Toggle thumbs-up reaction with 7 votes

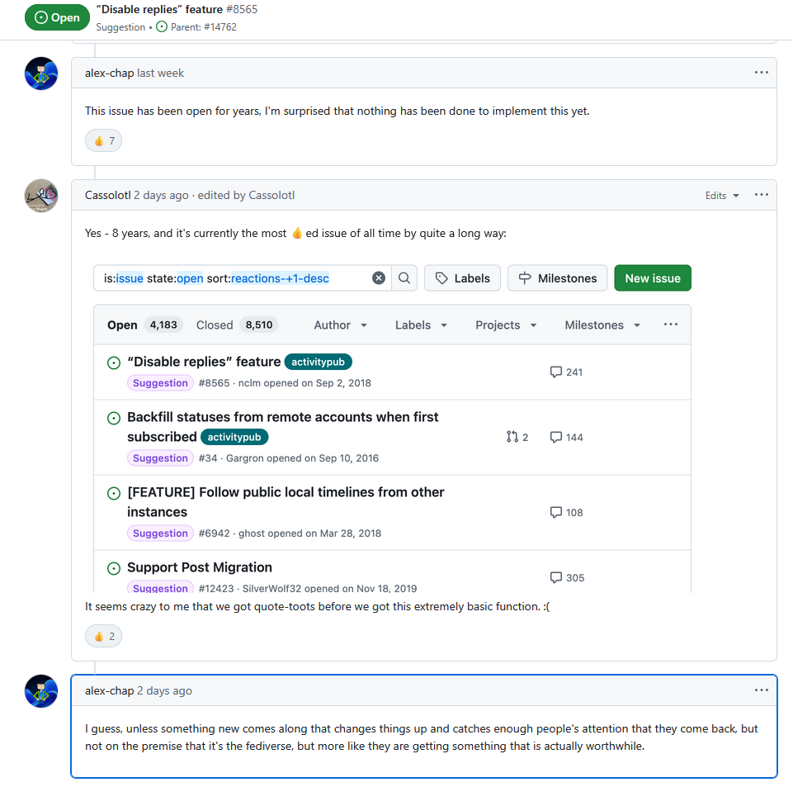coord(104,140)
